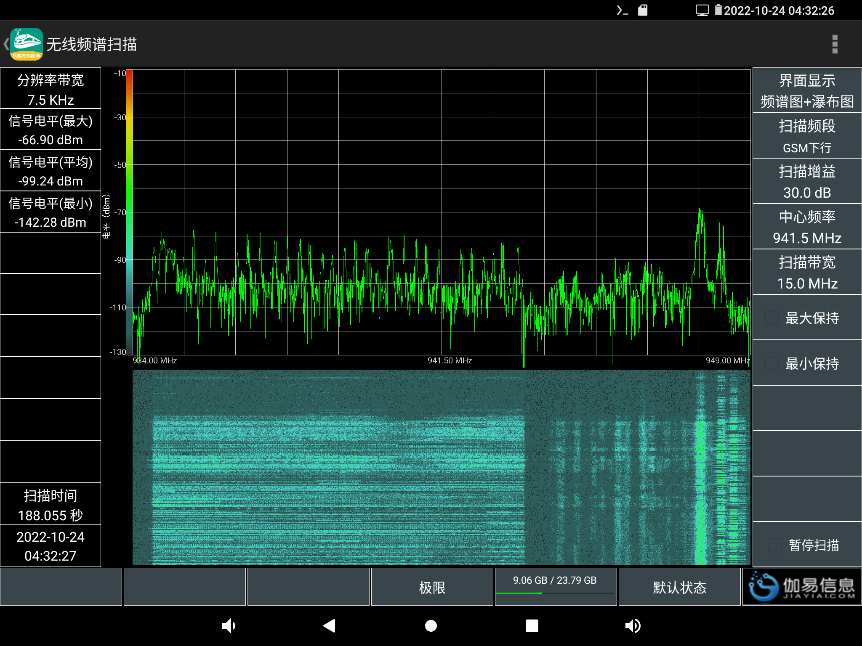Open recent apps square button
Screen dimensions: 862x646
[532, 626]
